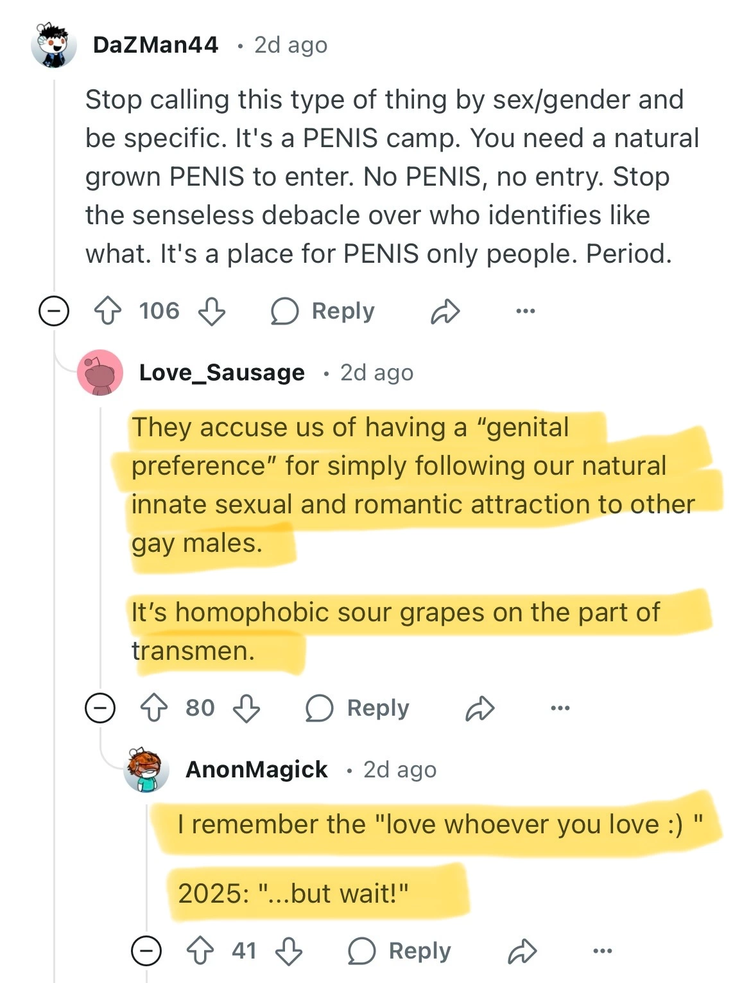Reply to DaZMan44's comment
The width and height of the screenshot is (751, 983).
(323, 312)
